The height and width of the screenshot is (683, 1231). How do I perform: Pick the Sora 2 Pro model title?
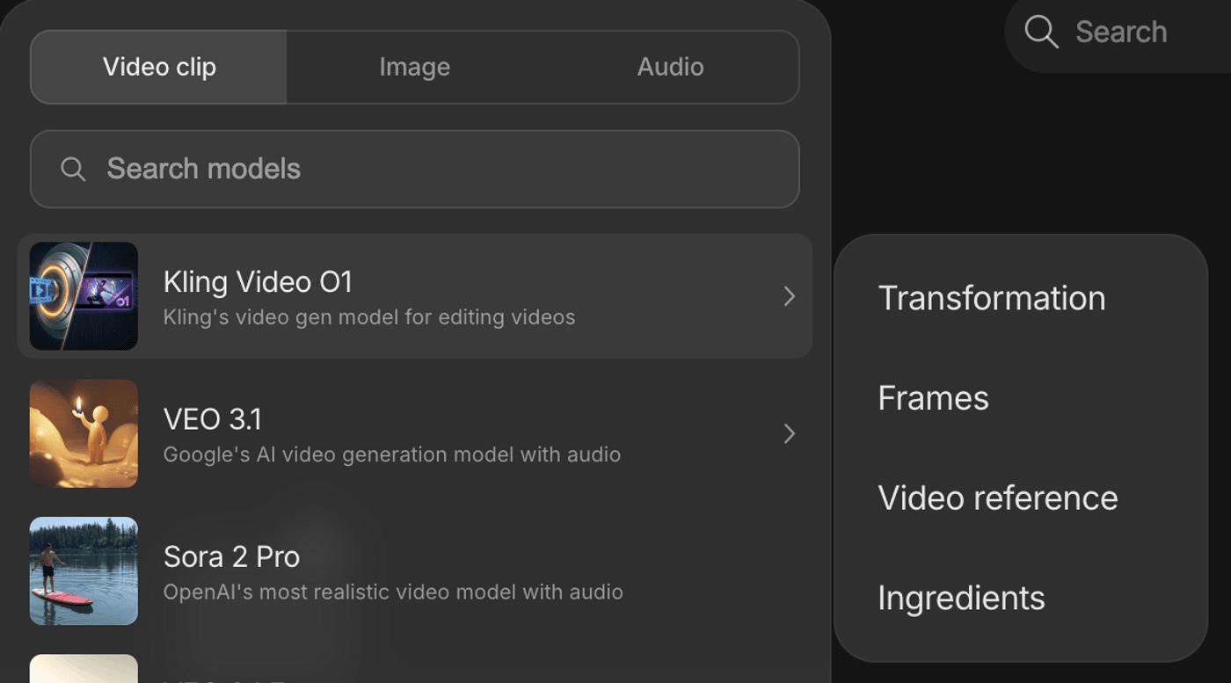pyautogui.click(x=231, y=556)
